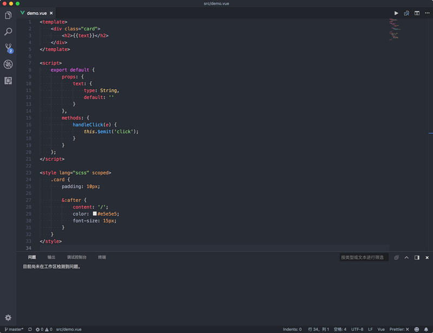433x333 pixels.
Task: Run code with the play icon
Action: [396, 13]
